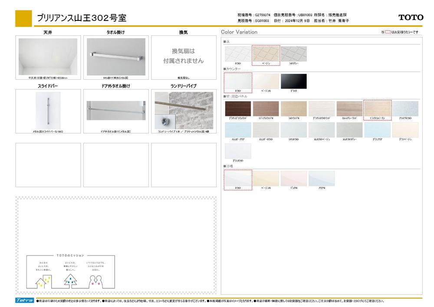The height and width of the screenshot is (307, 434).
Task: Select the counter ブラック swatch
Action: pyautogui.click(x=294, y=81)
